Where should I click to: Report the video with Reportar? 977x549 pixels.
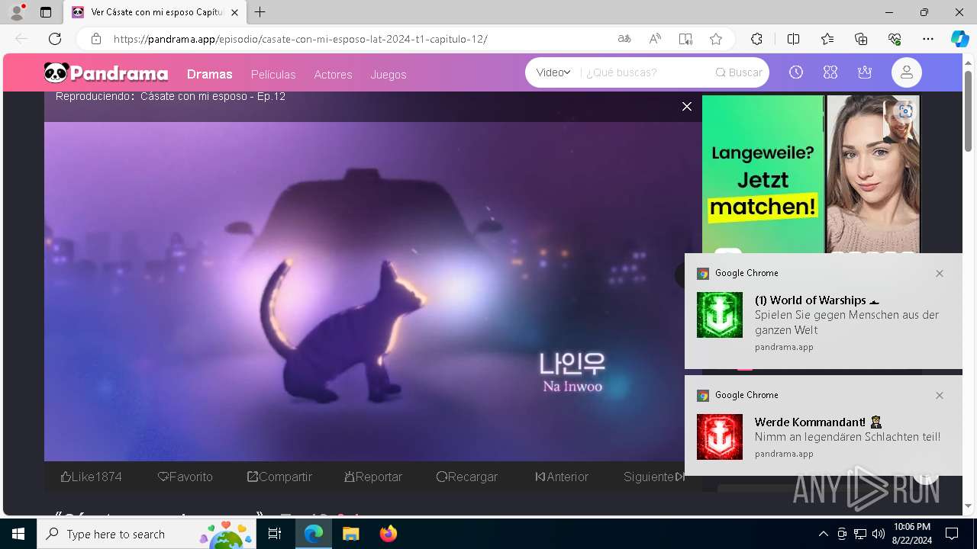coord(373,477)
